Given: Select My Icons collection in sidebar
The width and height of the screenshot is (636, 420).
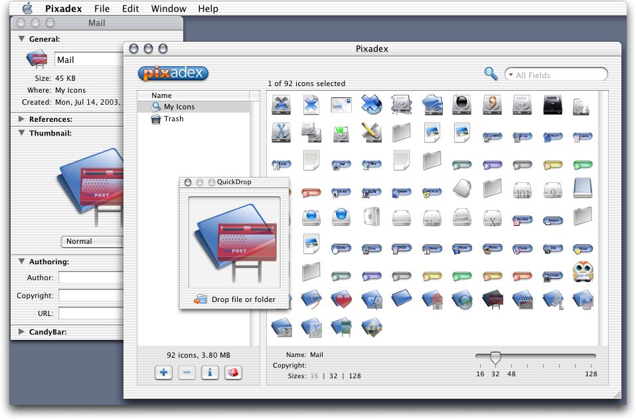Looking at the screenshot, I should [x=194, y=107].
